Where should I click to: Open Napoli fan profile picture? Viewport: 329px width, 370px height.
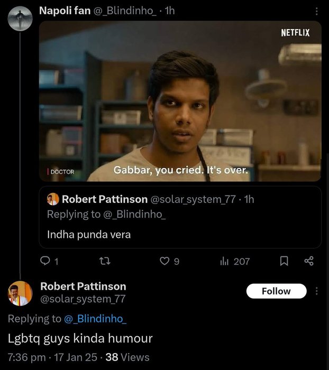click(x=21, y=20)
